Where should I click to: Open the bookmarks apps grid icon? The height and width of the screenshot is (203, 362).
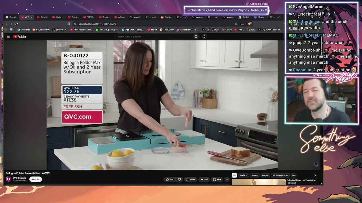coord(11,30)
